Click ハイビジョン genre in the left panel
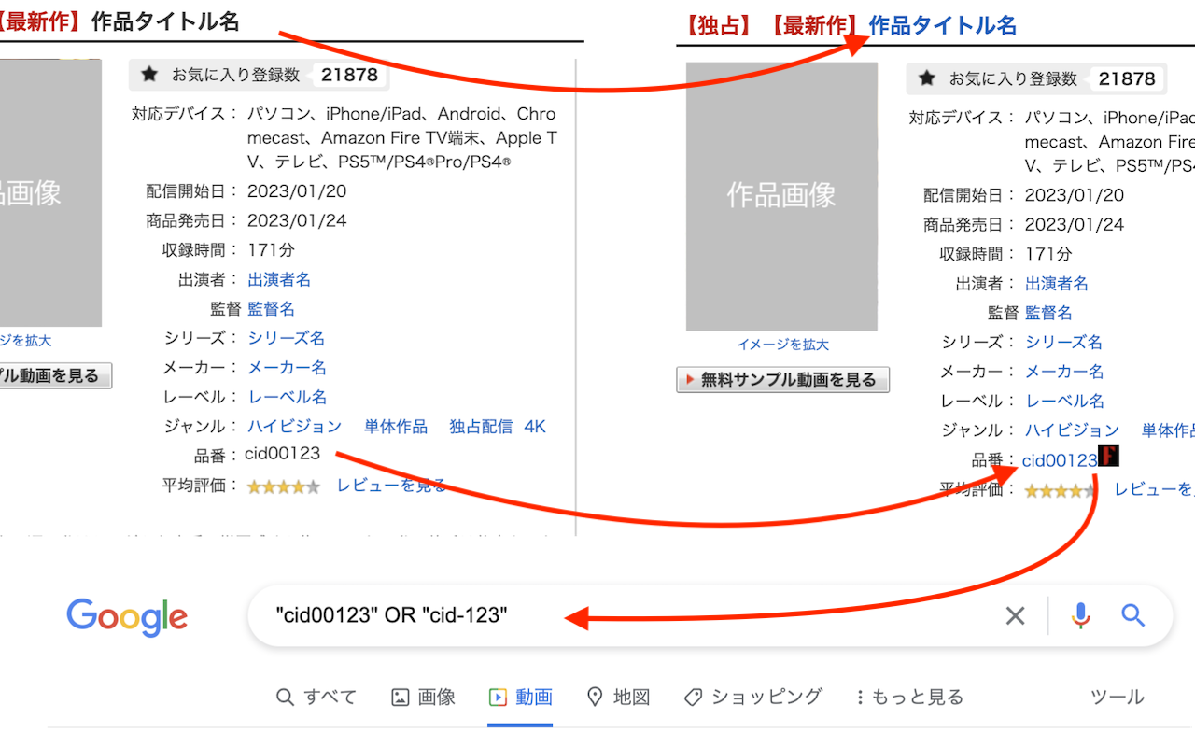 (x=295, y=427)
